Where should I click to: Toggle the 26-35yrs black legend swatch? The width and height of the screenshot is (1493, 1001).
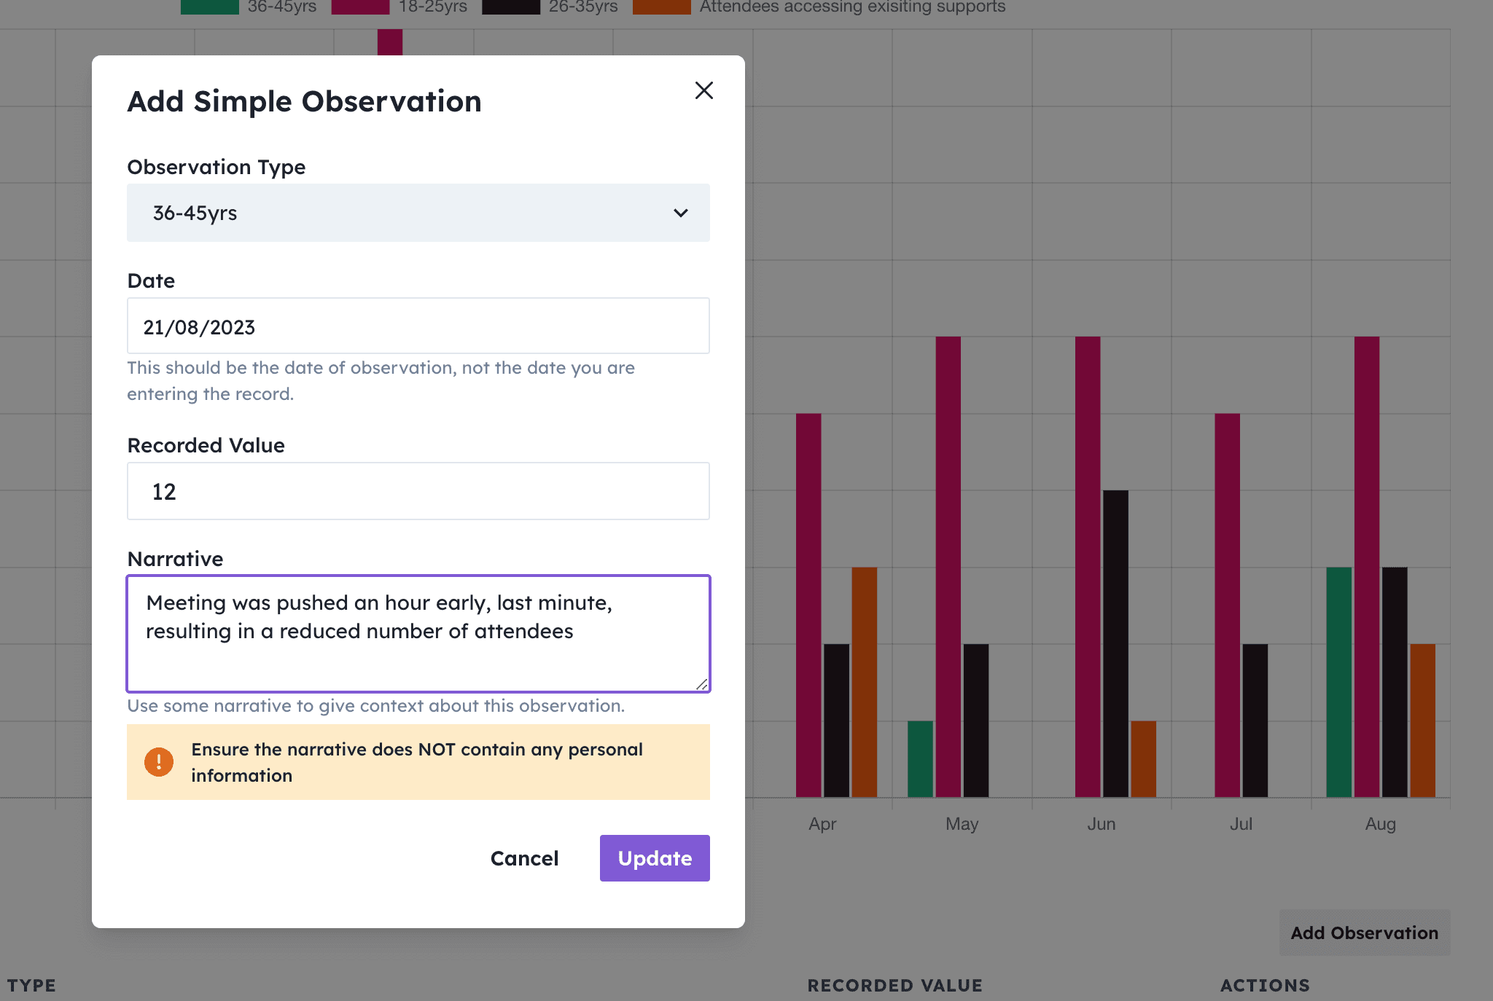coord(511,7)
